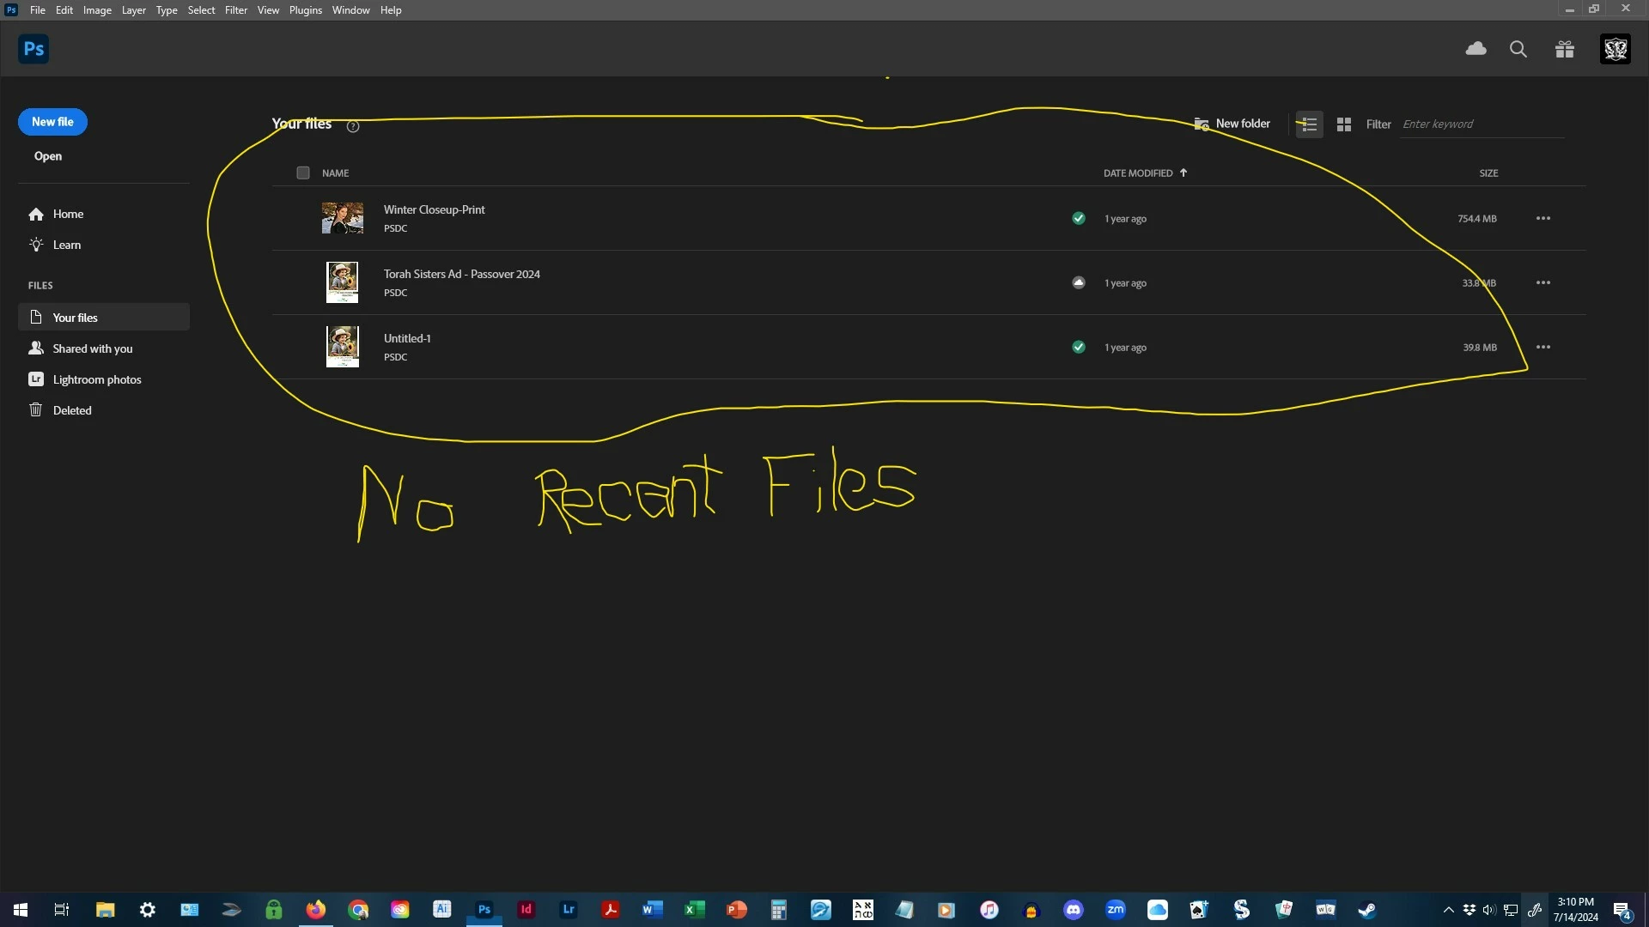Click the New file button

coord(52,122)
